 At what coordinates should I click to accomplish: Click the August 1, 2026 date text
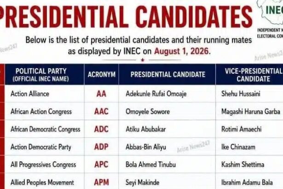[x=181, y=51]
